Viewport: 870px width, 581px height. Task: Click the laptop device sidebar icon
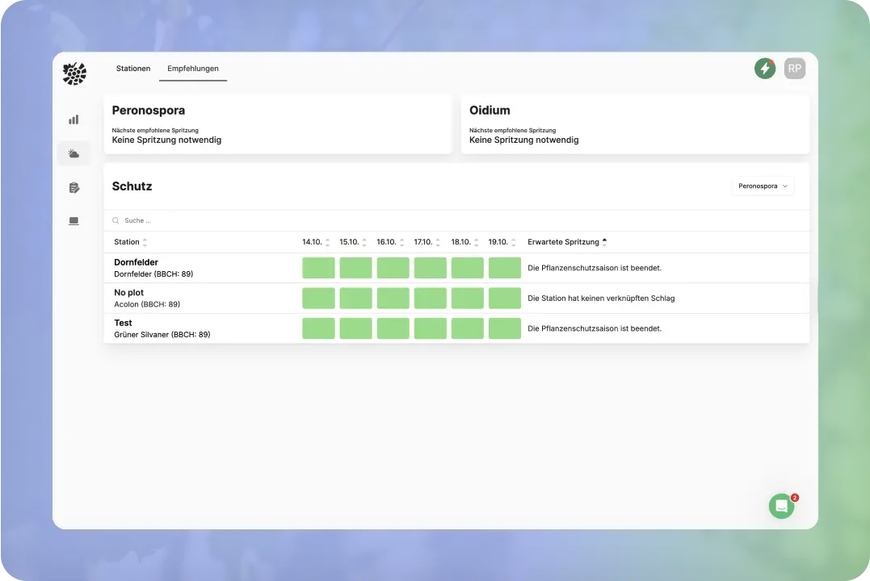click(x=74, y=221)
